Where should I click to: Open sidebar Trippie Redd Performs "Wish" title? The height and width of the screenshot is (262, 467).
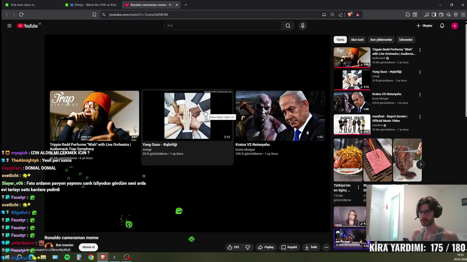[x=394, y=51]
